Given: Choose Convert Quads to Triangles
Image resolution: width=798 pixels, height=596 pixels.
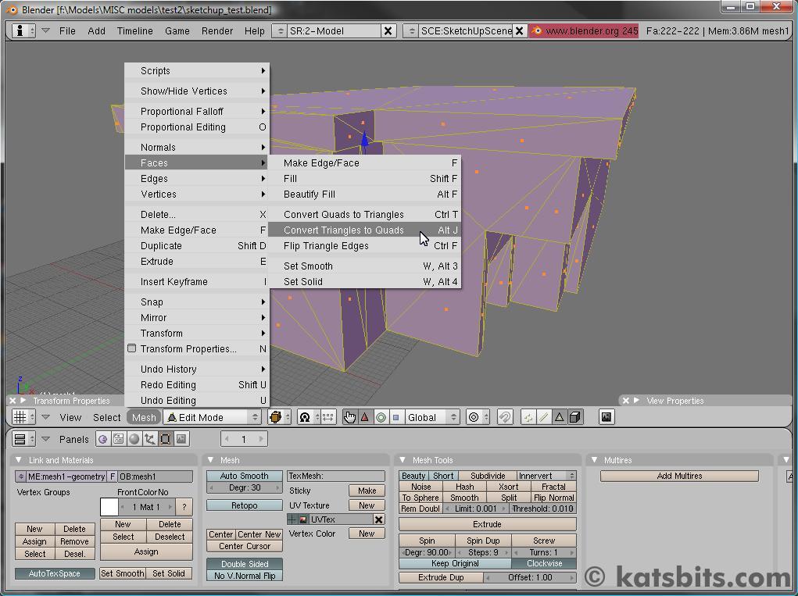Looking at the screenshot, I should pyautogui.click(x=364, y=214).
